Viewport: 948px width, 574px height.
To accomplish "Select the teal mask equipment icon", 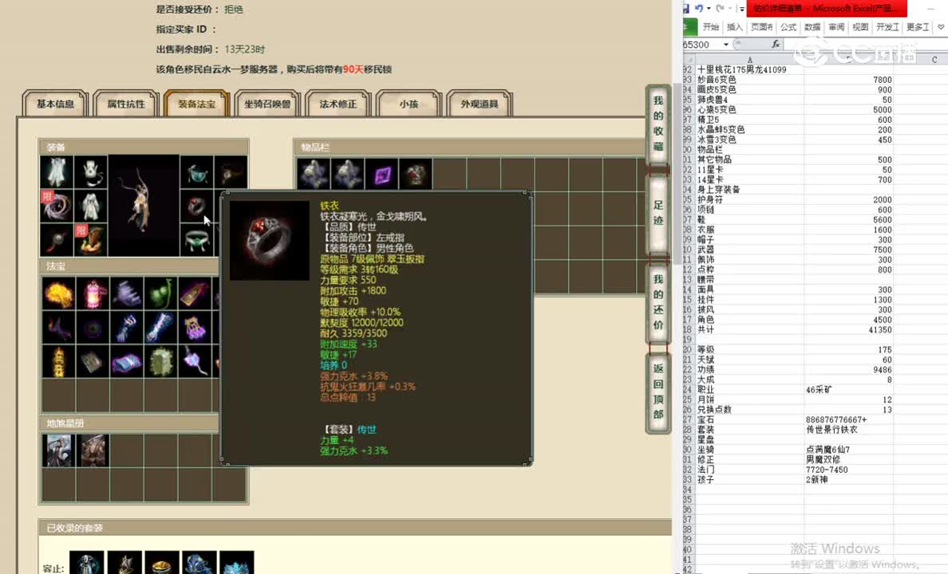I will 196,171.
